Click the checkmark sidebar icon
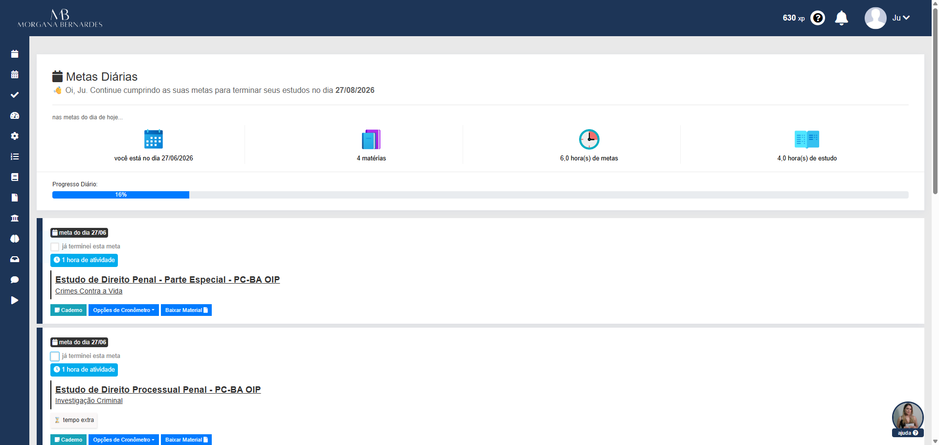The width and height of the screenshot is (939, 445). (x=15, y=95)
